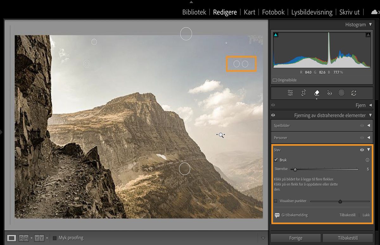Open the Masking tool
Image resolution: width=380 pixels, height=245 pixels.
[x=341, y=93]
